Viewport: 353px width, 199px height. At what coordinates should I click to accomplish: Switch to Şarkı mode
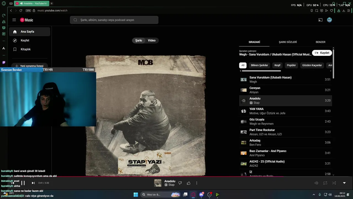(x=139, y=40)
